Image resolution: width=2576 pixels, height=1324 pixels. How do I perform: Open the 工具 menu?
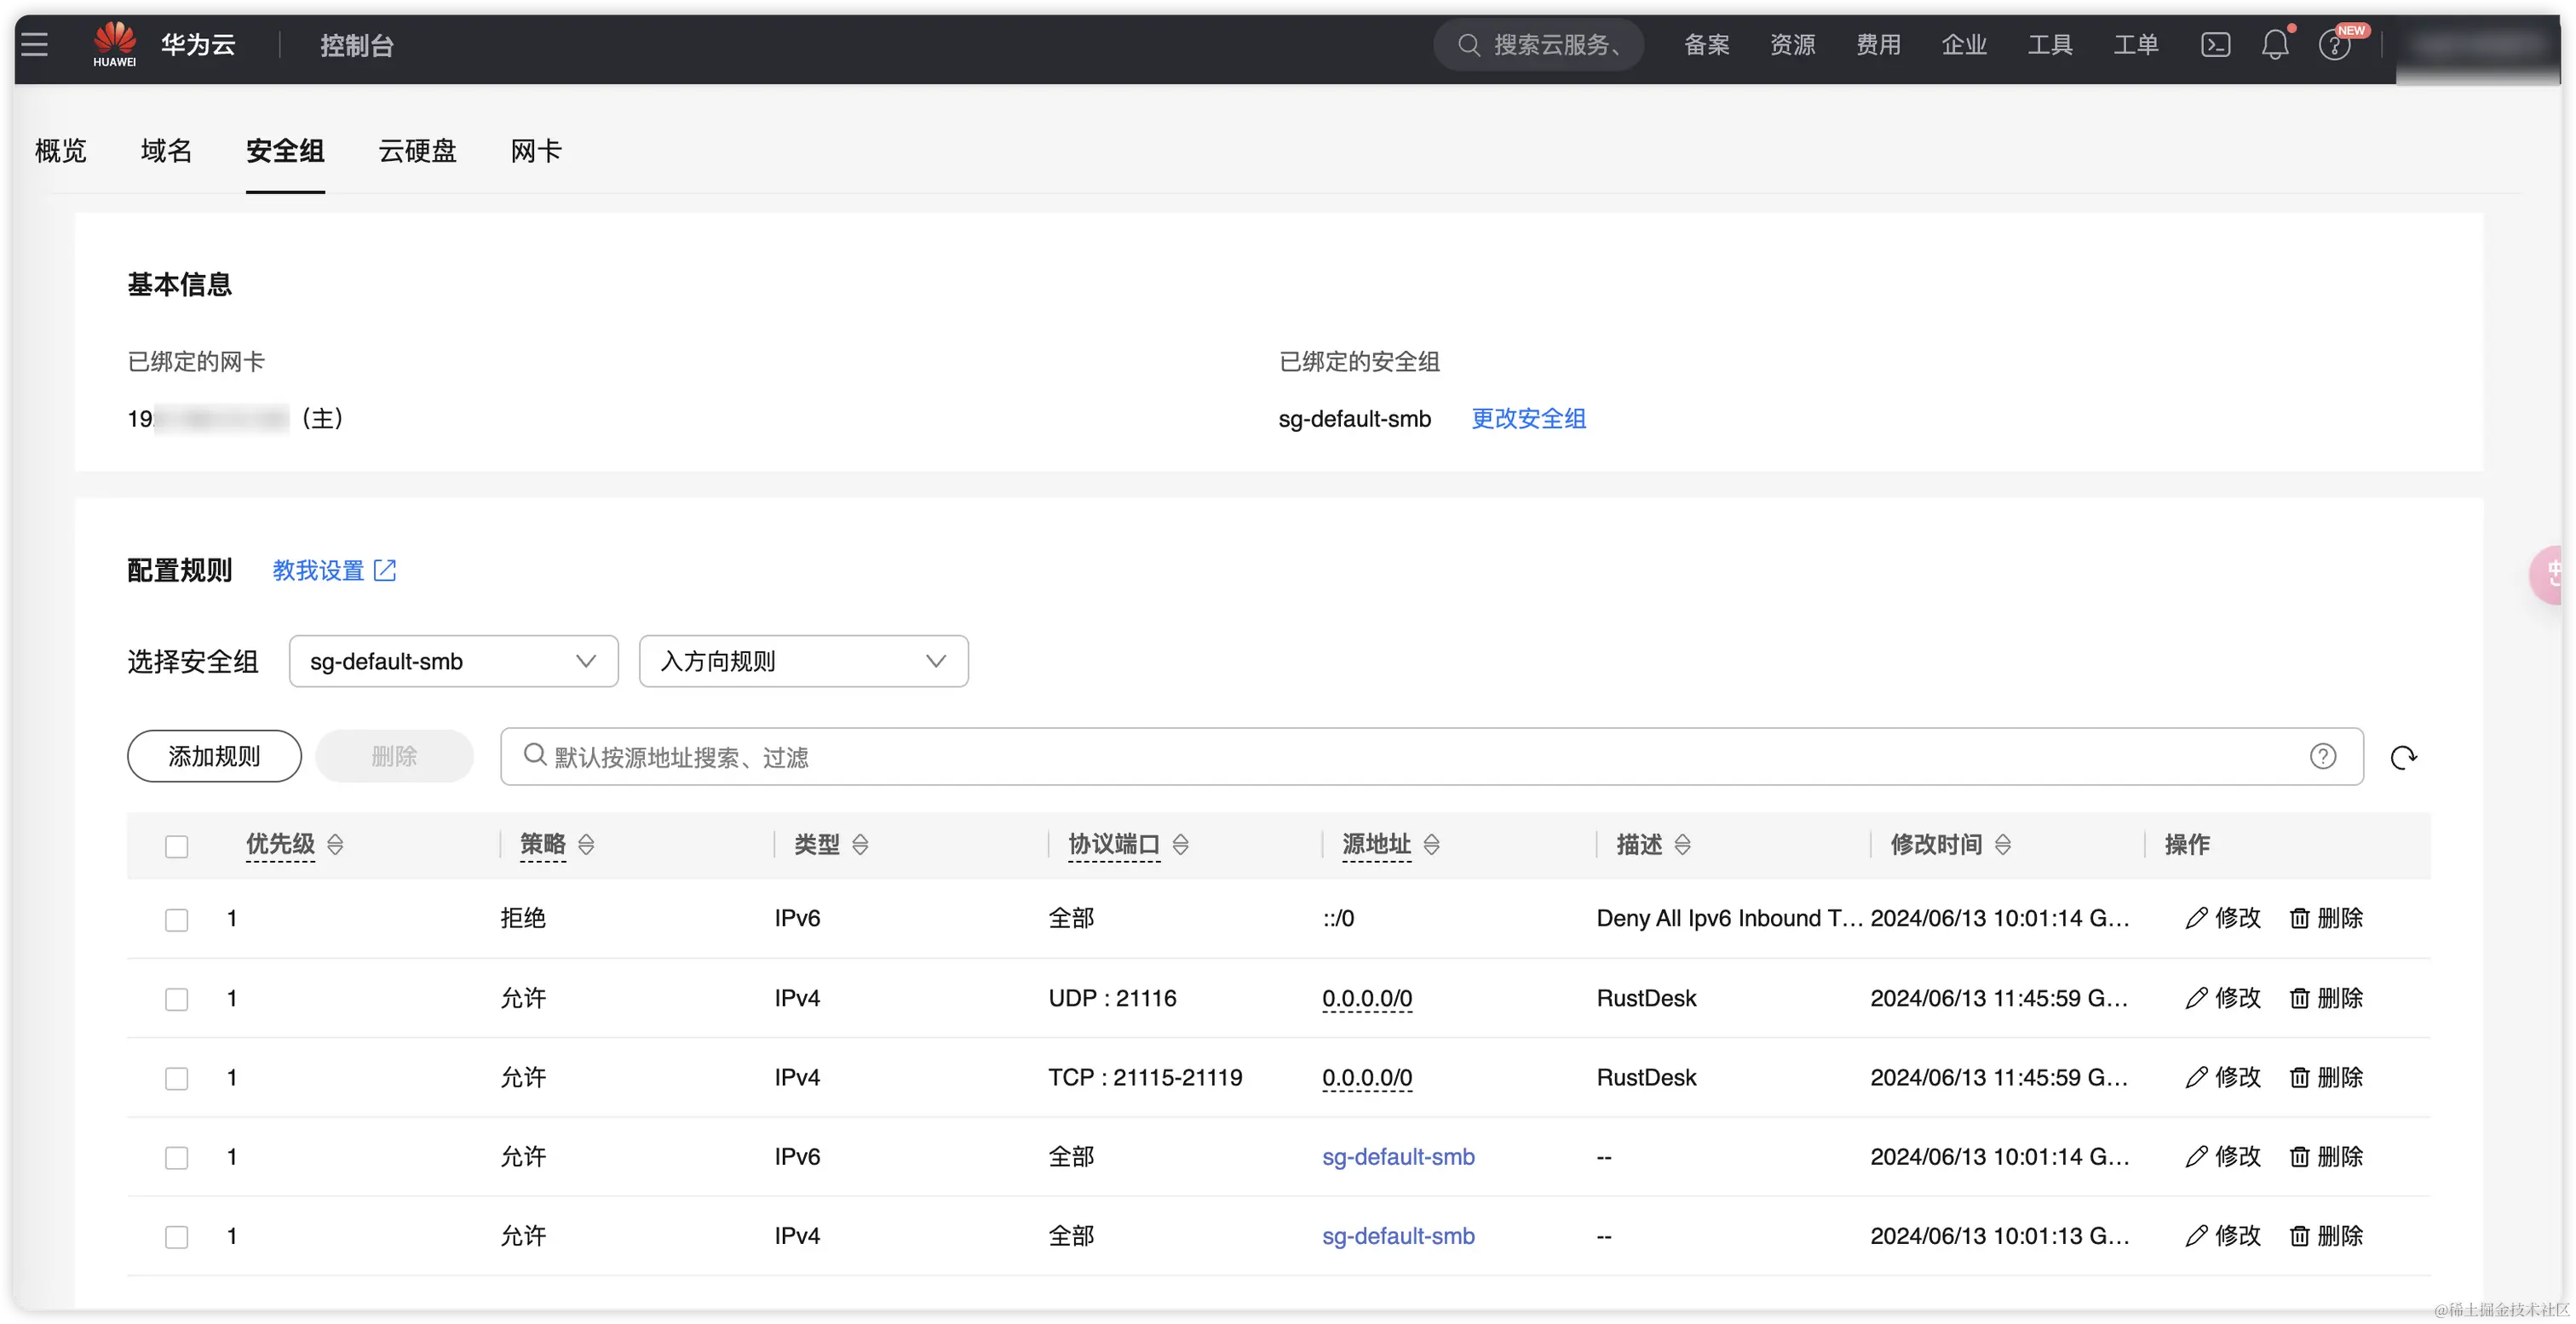pos(2050,45)
